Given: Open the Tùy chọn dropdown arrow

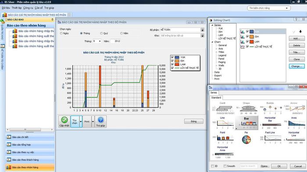Looking at the screenshot, I should (x=81, y=121).
